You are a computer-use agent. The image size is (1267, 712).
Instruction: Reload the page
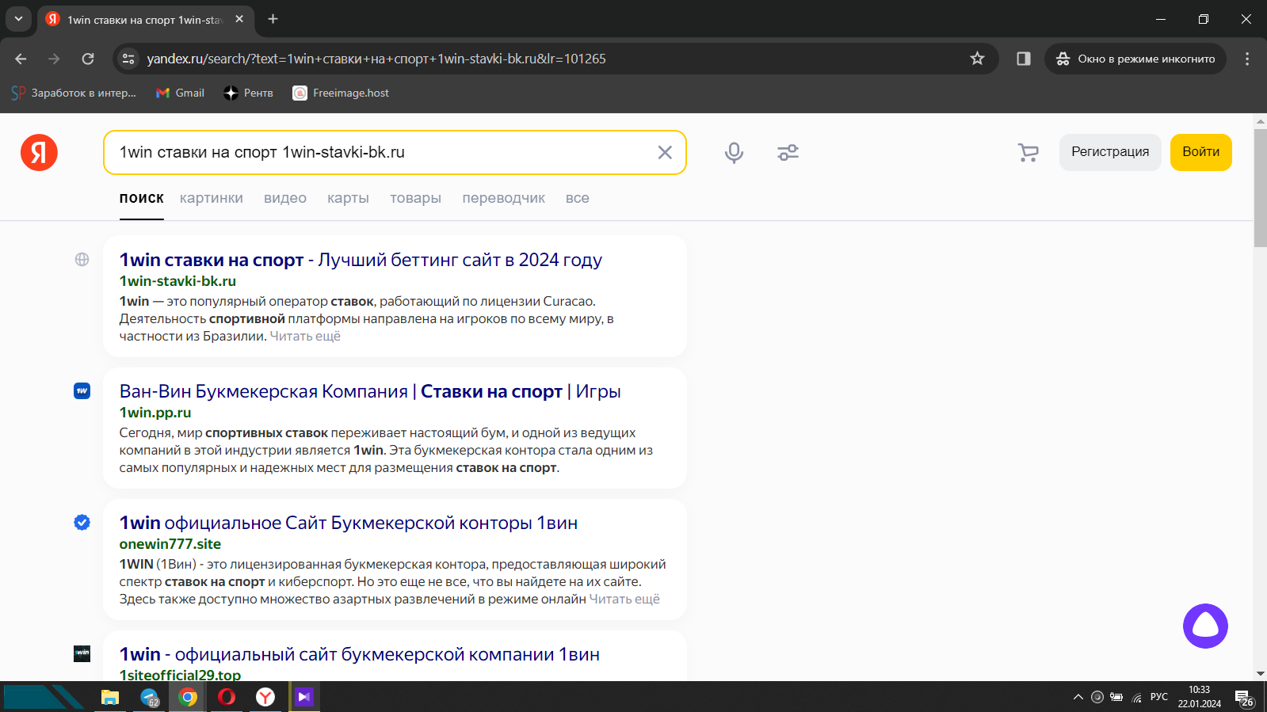tap(88, 59)
